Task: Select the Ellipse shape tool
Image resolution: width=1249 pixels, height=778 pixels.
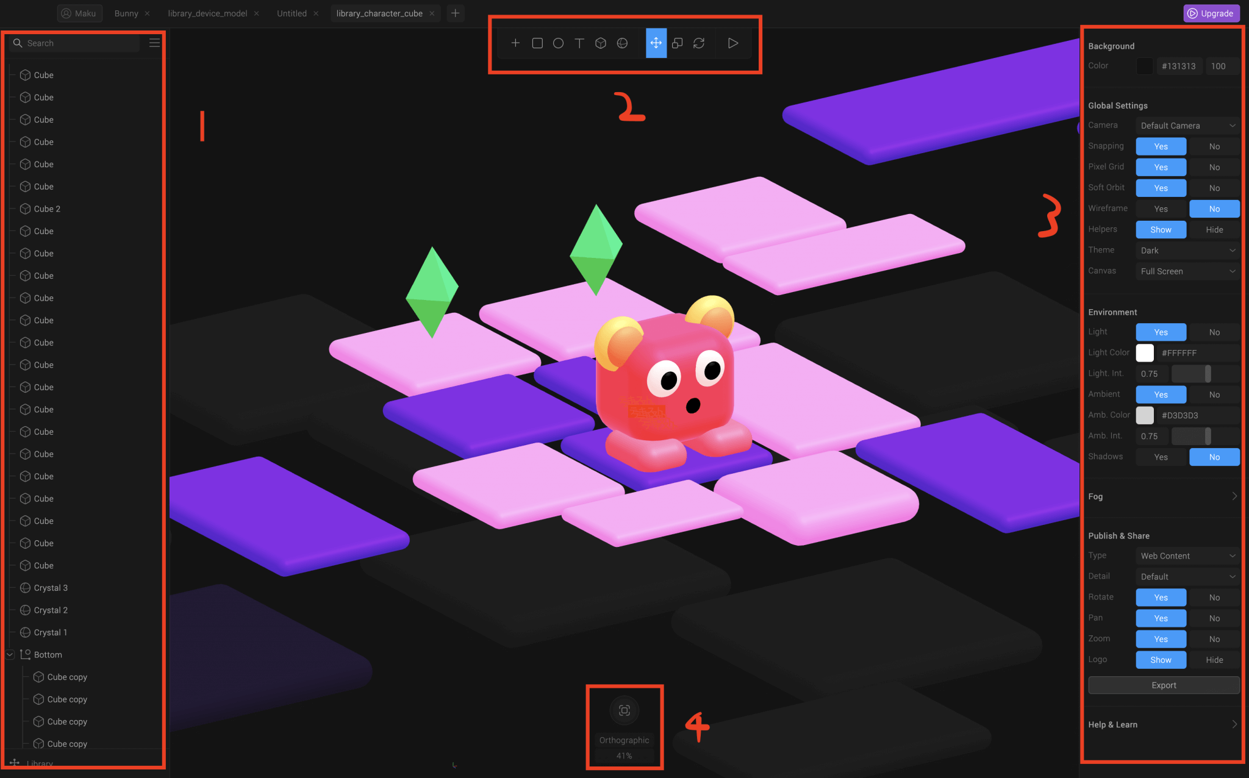Action: click(558, 43)
